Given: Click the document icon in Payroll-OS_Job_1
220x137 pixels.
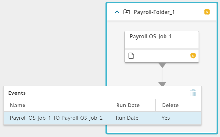Looking at the screenshot, I should [131, 56].
